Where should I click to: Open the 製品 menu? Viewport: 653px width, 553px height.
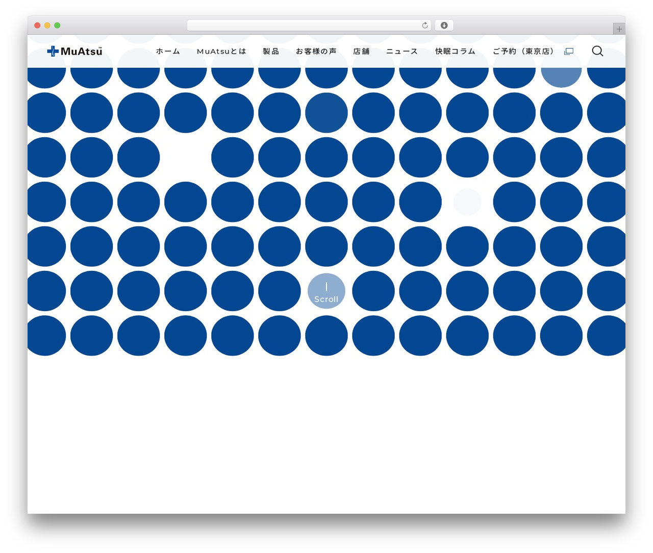tap(271, 52)
